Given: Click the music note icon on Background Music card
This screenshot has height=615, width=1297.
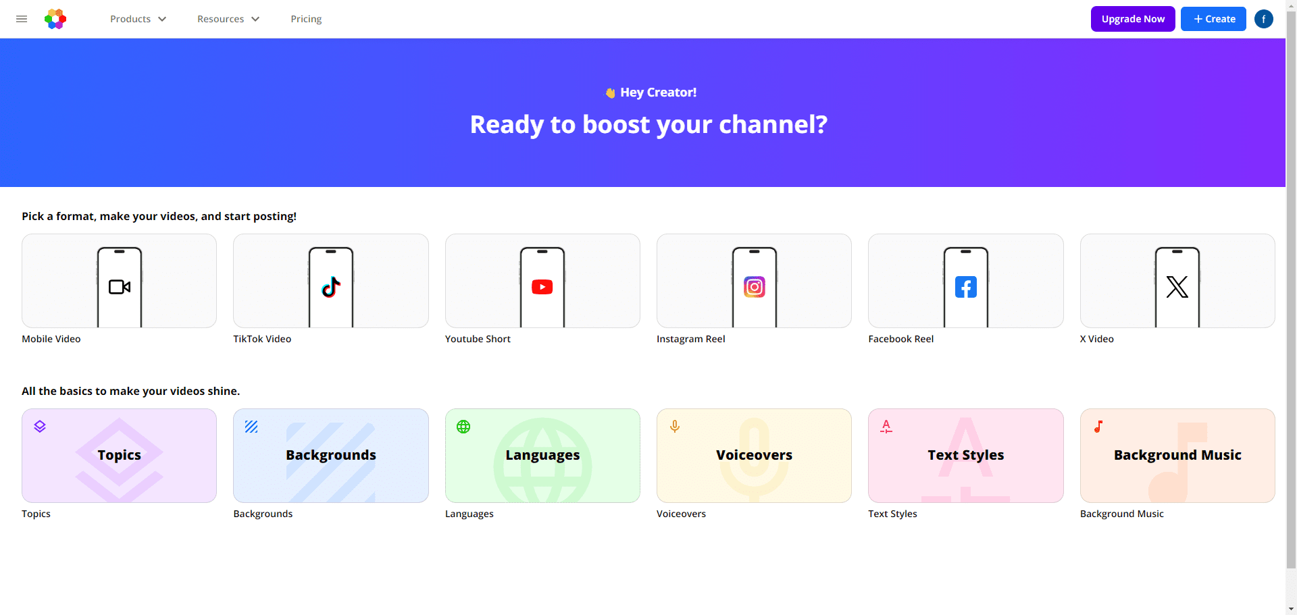Looking at the screenshot, I should point(1098,427).
